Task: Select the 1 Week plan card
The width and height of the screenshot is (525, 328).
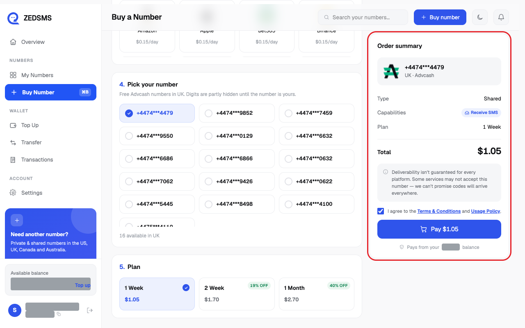Action: [157, 294]
